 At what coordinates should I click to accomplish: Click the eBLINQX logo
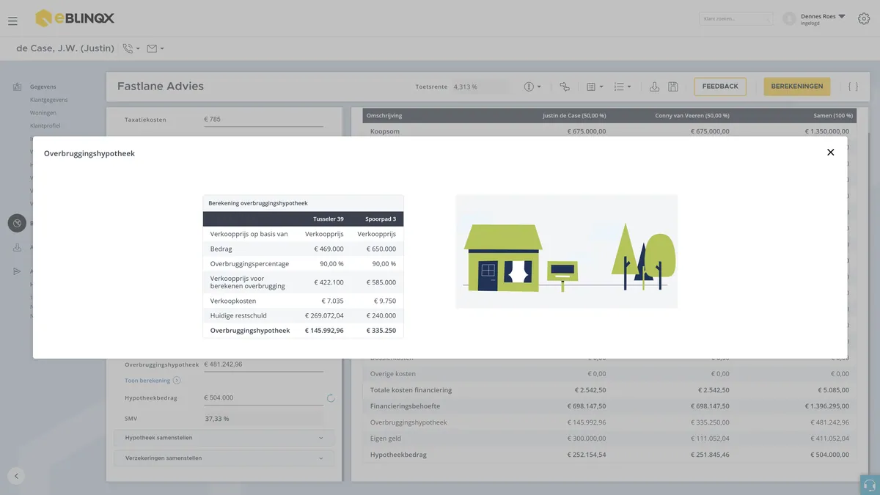pyautogui.click(x=75, y=18)
